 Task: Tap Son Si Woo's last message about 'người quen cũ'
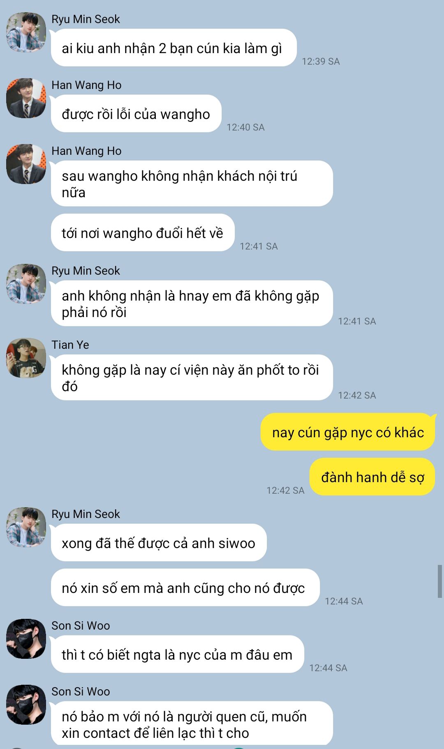tap(192, 724)
